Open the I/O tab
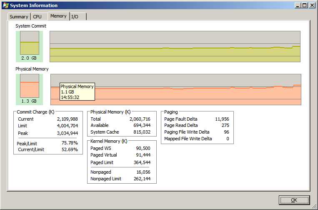This screenshot has width=318, height=210. coord(78,17)
